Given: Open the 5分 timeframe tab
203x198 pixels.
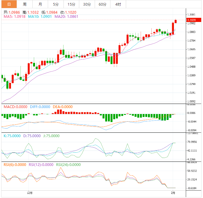Looking at the screenshot, I should point(56,4).
